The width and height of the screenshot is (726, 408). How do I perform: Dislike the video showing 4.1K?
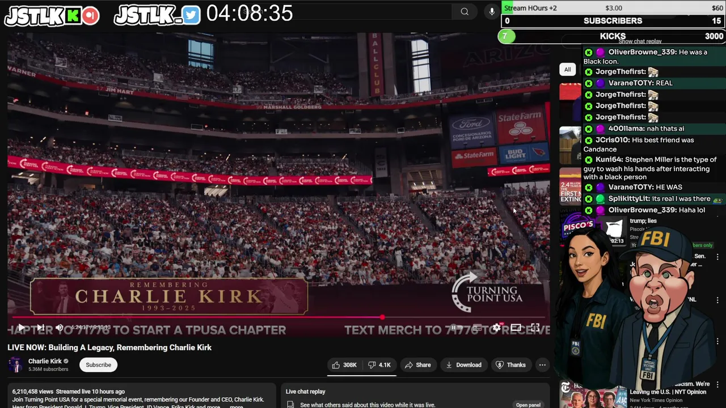click(x=379, y=365)
